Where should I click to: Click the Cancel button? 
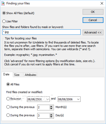(x=93, y=20)
